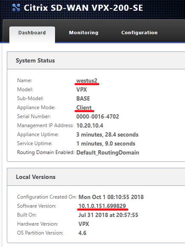Click the Hardware Version: label
The height and width of the screenshot is (247, 185).
[38, 224]
